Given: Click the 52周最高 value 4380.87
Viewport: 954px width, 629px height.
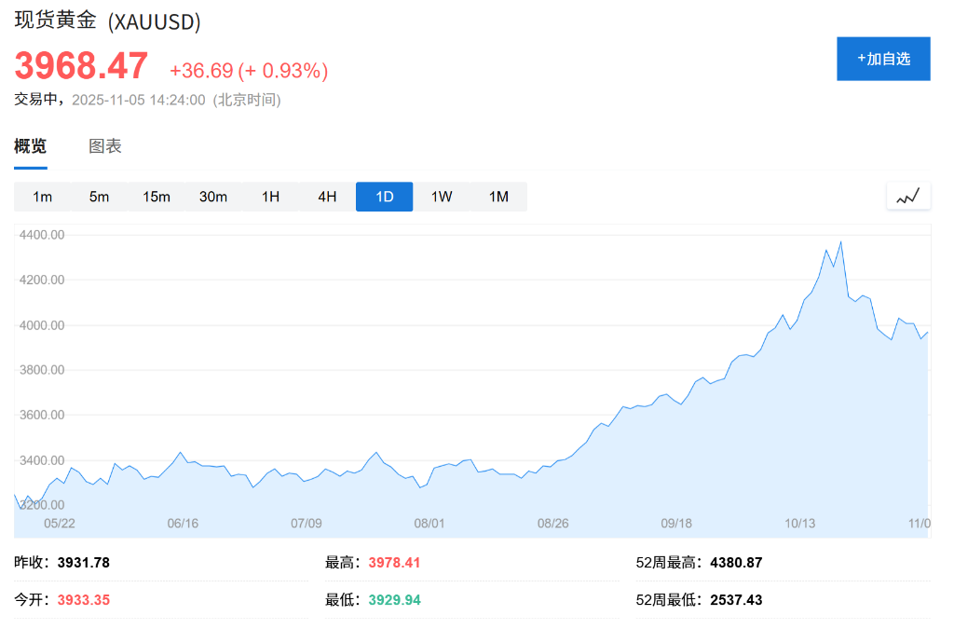Looking at the screenshot, I should [736, 562].
